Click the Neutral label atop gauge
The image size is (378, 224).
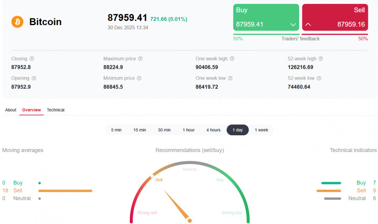(189, 170)
